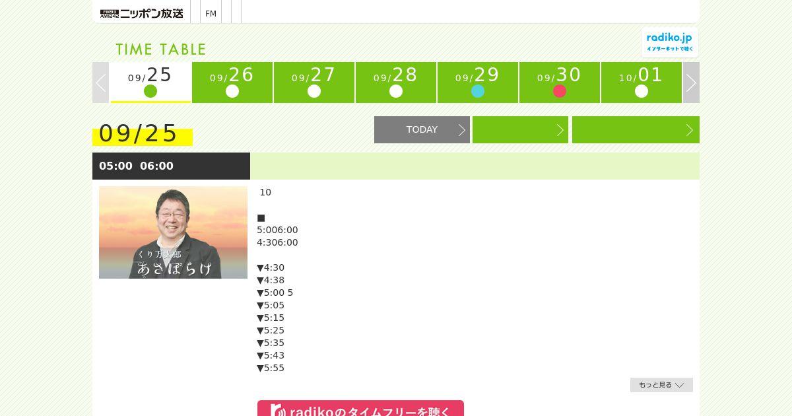The width and height of the screenshot is (792, 416).
Task: Select the 10/01 date tab
Action: 642,83
